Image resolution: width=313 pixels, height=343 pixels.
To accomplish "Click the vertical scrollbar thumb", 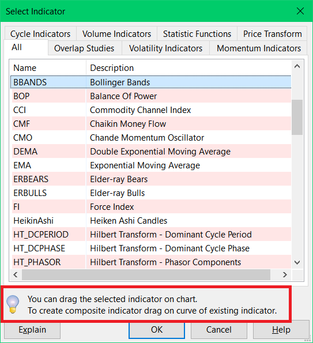I will [x=297, y=117].
